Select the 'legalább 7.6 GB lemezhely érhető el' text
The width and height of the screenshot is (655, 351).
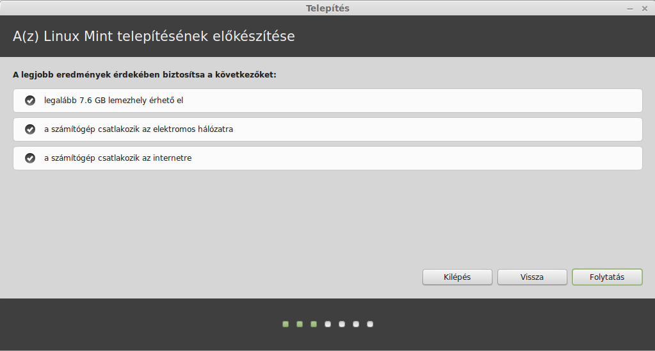click(113, 101)
